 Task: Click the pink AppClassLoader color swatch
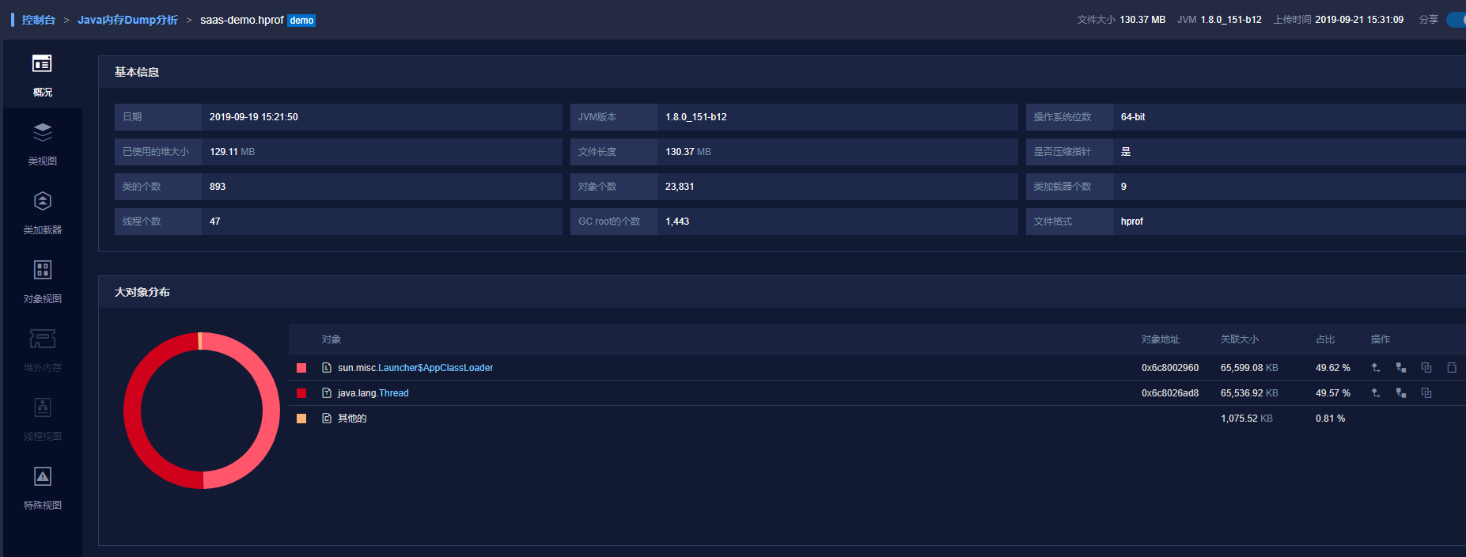301,368
